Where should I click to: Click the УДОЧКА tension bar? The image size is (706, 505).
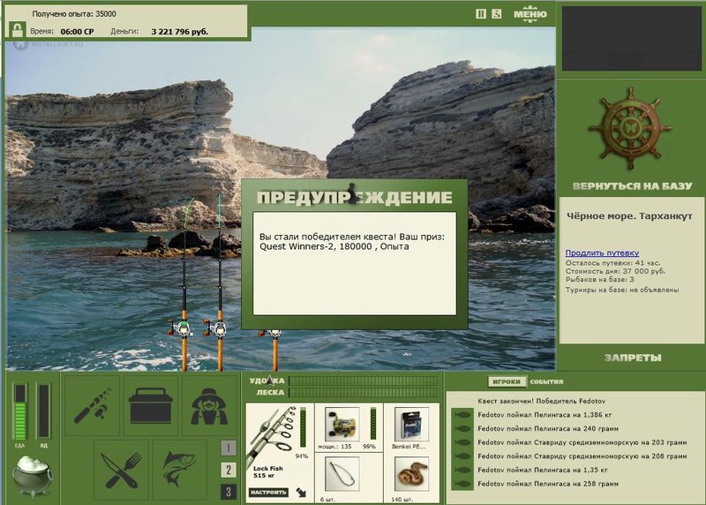point(363,381)
